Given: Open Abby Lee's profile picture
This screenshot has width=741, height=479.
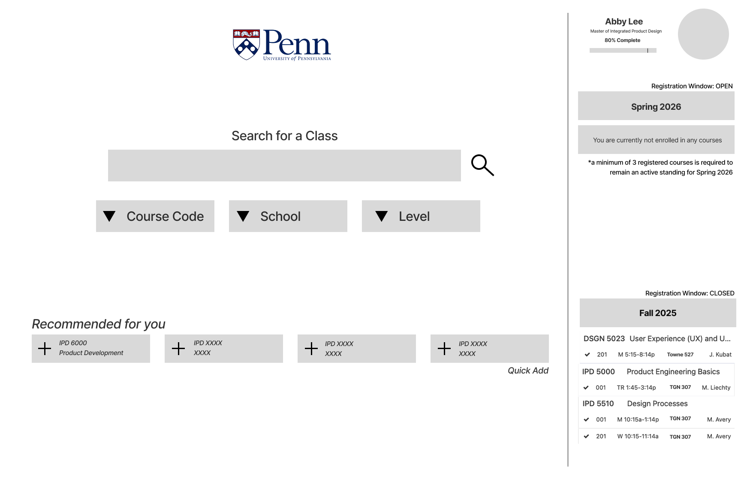Looking at the screenshot, I should (x=703, y=34).
